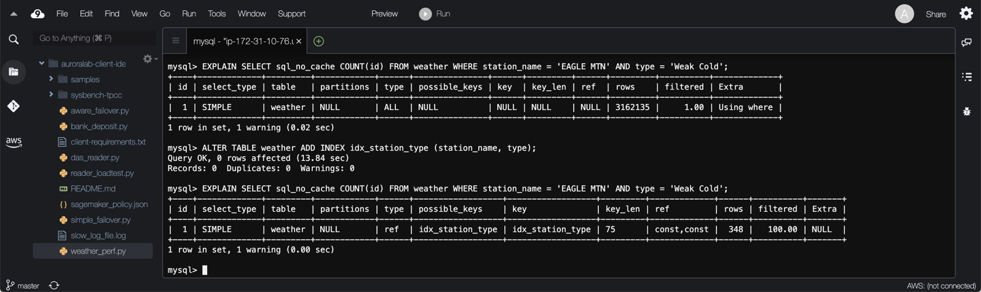
Task: Expand the samples folder
Action: 51,79
